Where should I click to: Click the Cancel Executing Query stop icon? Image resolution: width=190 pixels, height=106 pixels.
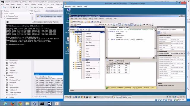(108, 25)
